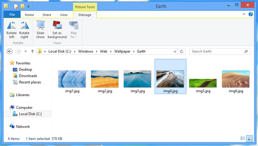
Task: Open Libraries in the navigation pane
Action: click(x=23, y=95)
